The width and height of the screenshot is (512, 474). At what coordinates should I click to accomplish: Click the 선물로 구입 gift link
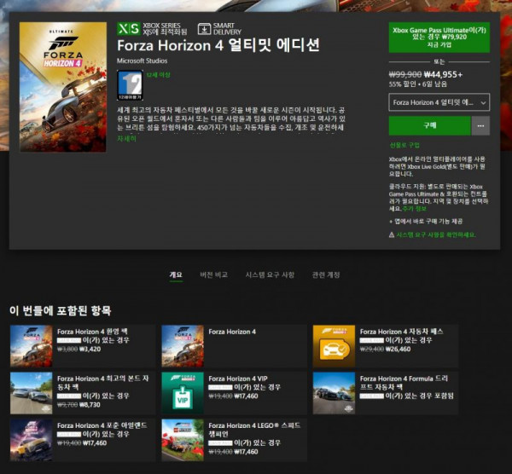tap(404, 145)
